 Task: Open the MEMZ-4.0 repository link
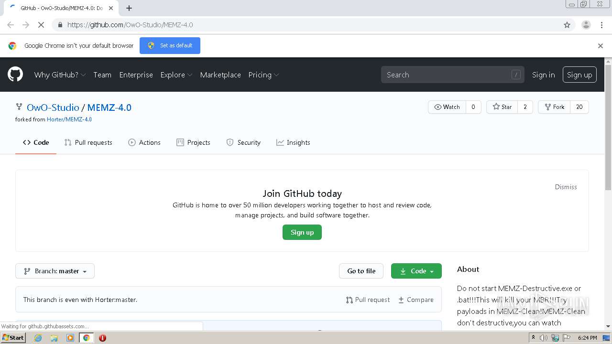click(x=109, y=107)
